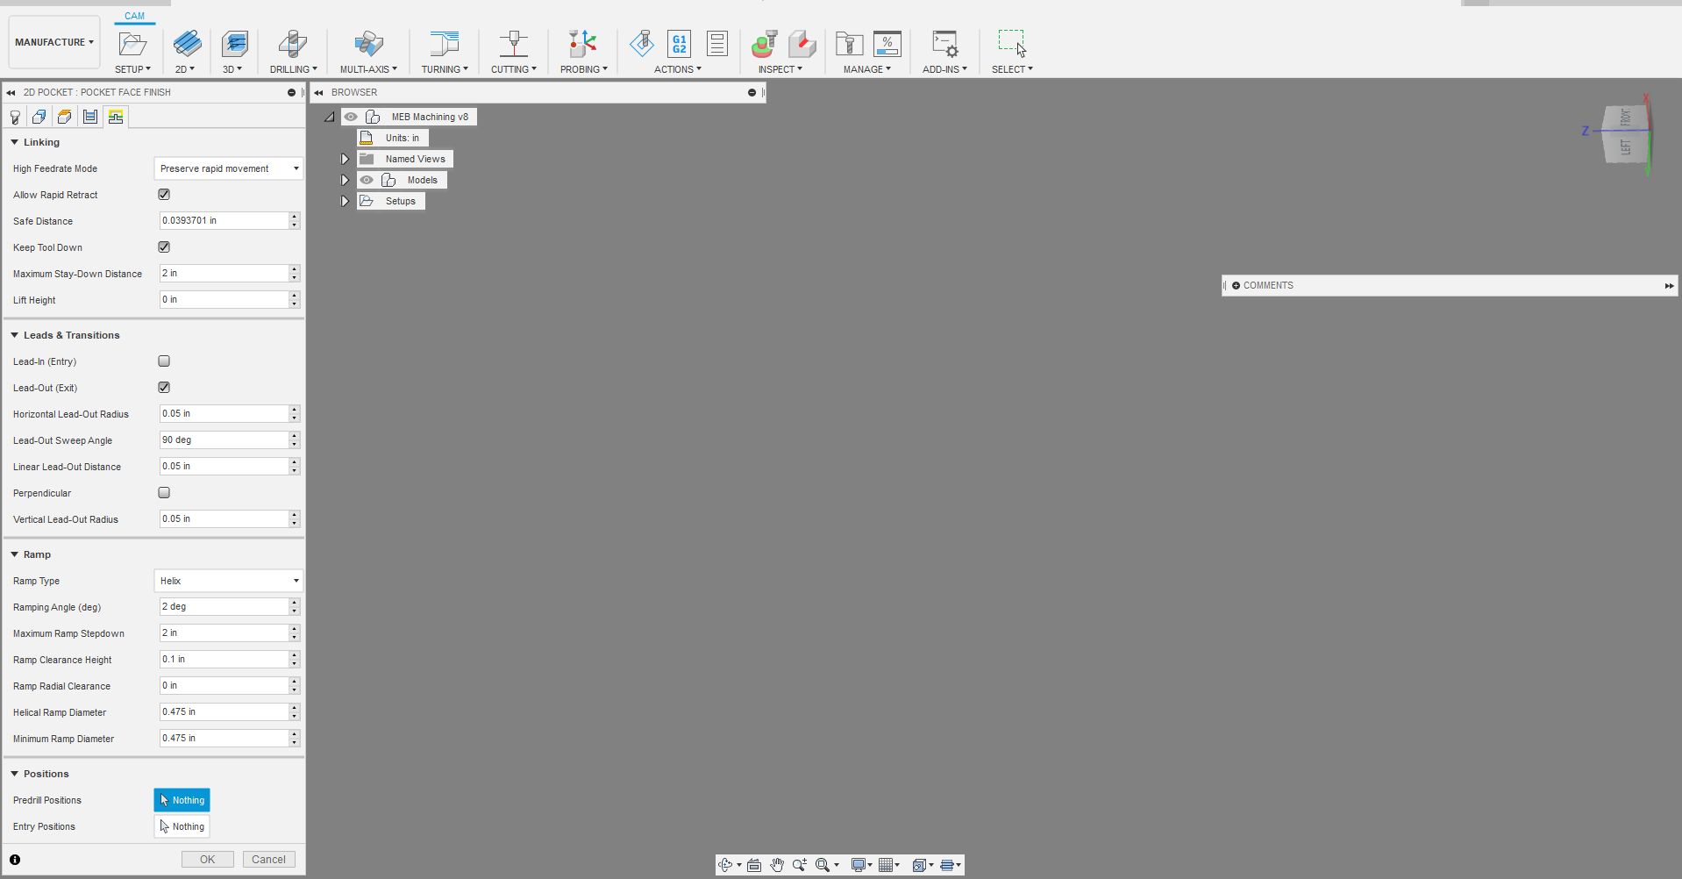Activate the Pan tool at the bottom
The height and width of the screenshot is (879, 1682).
pos(777,865)
